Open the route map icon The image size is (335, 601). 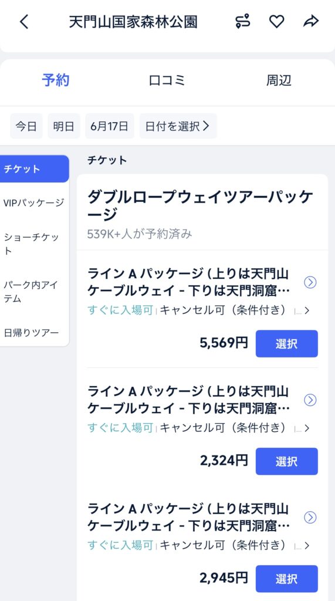(242, 22)
